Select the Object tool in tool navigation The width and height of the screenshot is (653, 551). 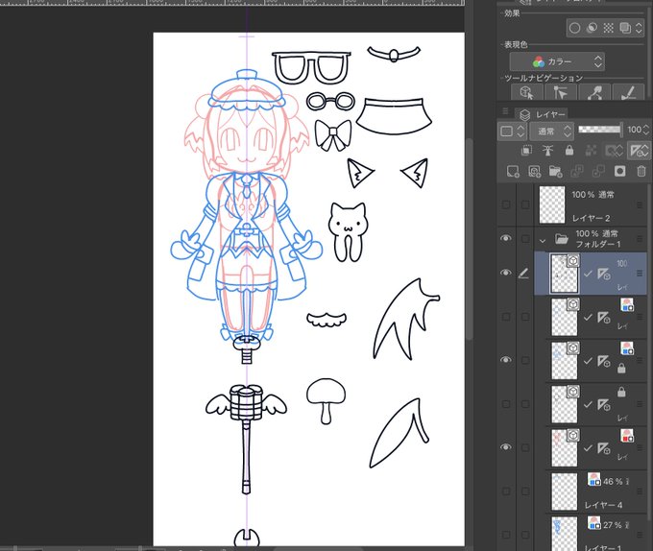tap(527, 92)
